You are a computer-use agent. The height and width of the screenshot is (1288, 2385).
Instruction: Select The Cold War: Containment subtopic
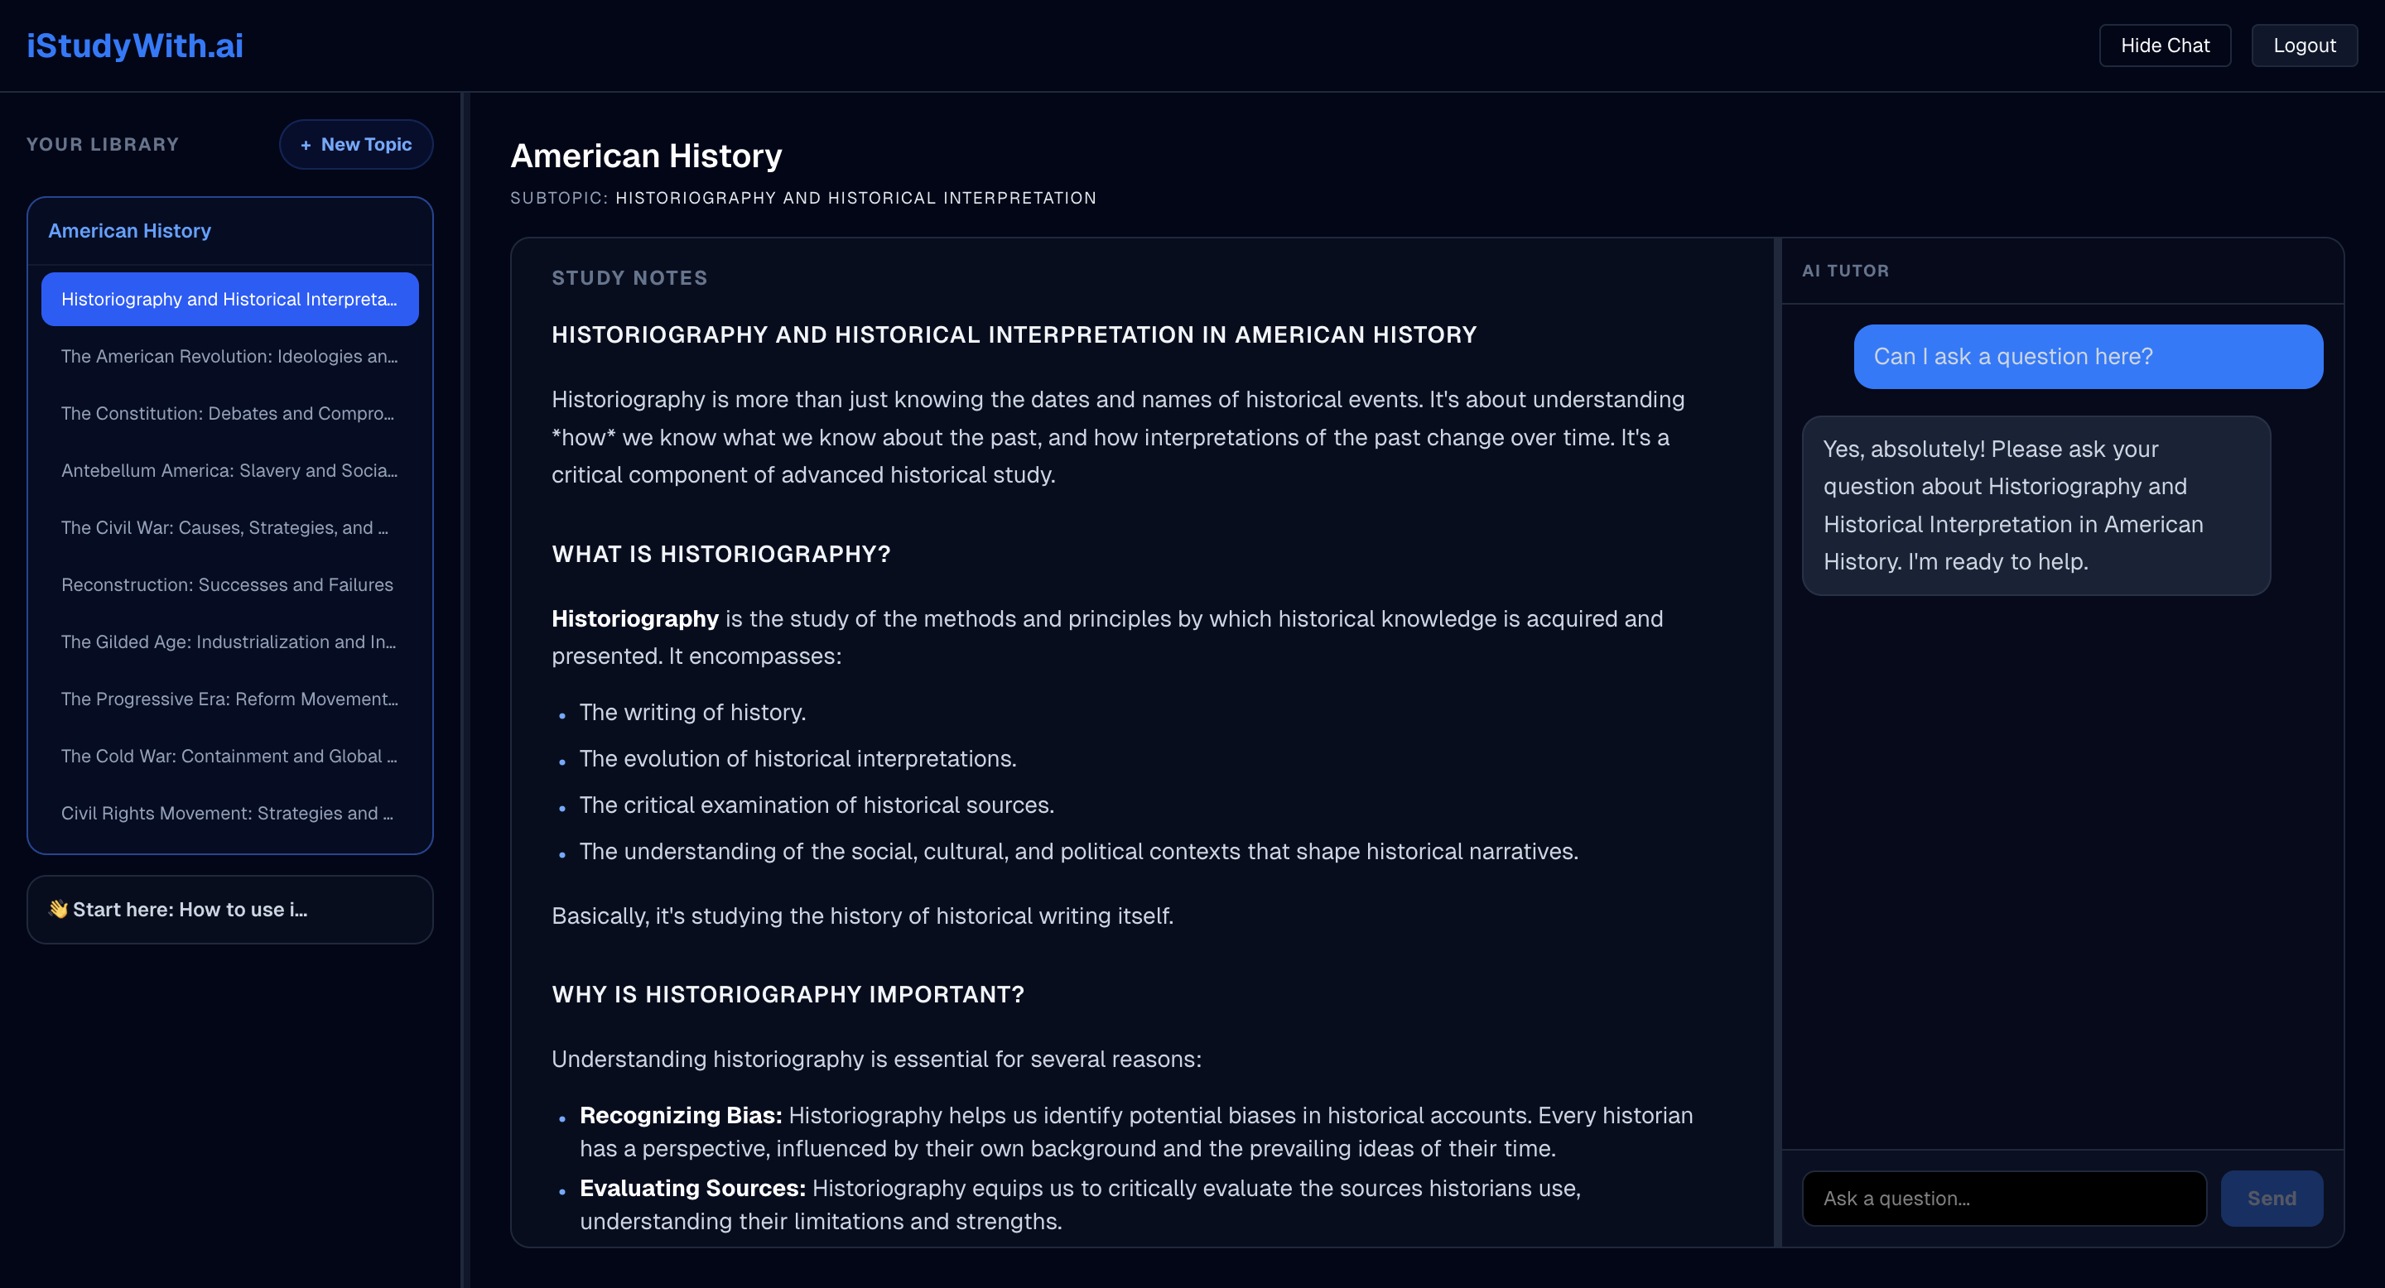pos(229,756)
